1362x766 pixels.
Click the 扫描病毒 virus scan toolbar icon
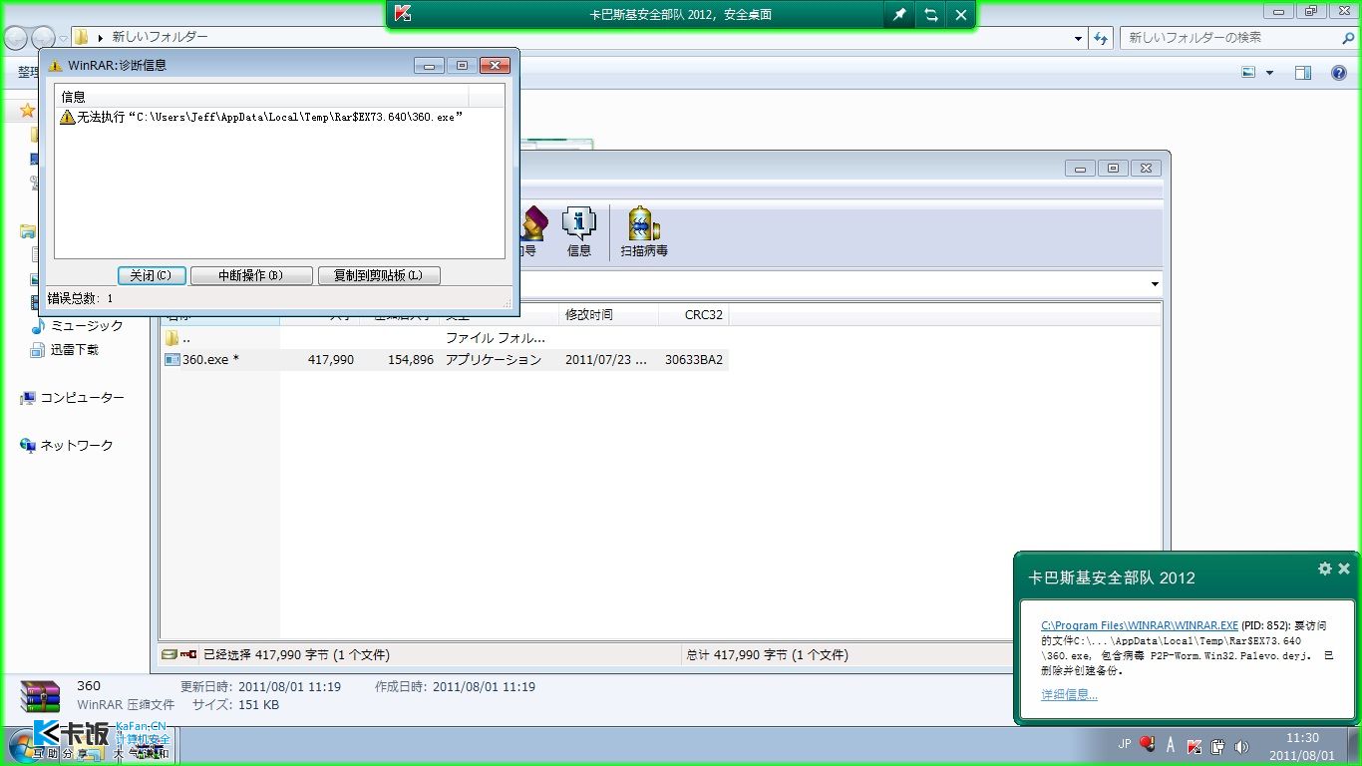pyautogui.click(x=644, y=233)
